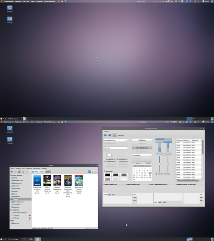
Task: Reload the folder with the refresh icon
Action: (19, 172)
